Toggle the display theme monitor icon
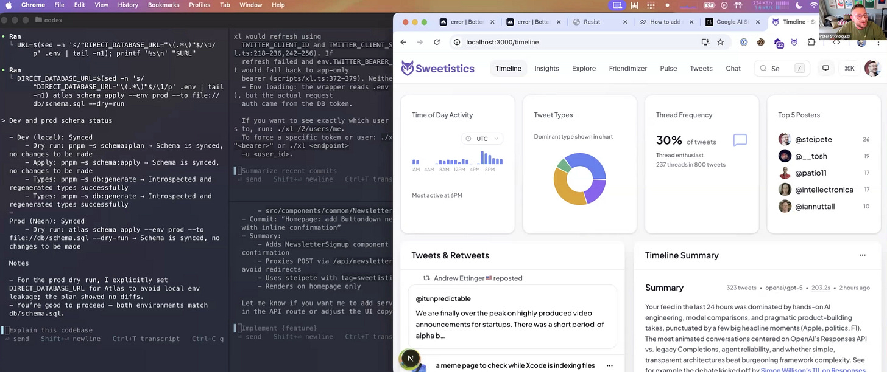The image size is (887, 372). click(825, 68)
